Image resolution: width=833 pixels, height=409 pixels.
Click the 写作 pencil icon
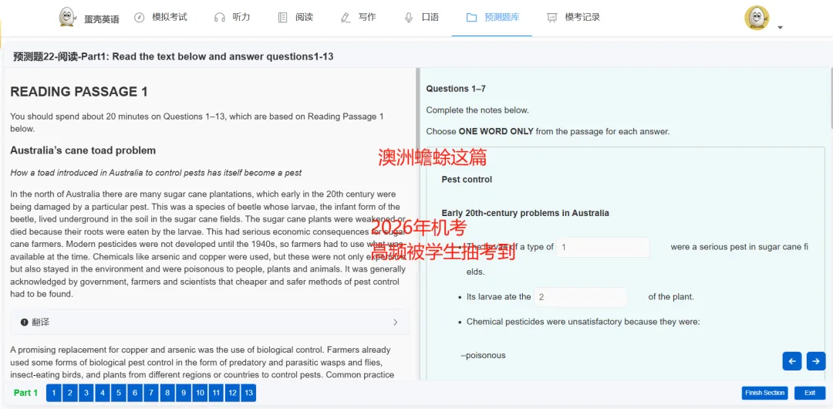click(x=346, y=18)
